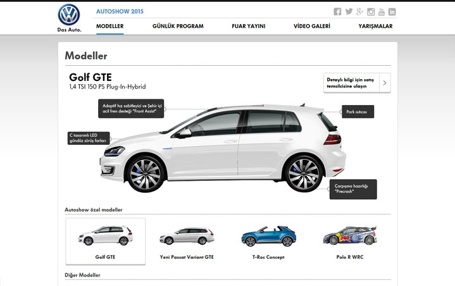Go to YARIŞMALAR menu item
Viewport: 455px width, 286px height.
(375, 26)
